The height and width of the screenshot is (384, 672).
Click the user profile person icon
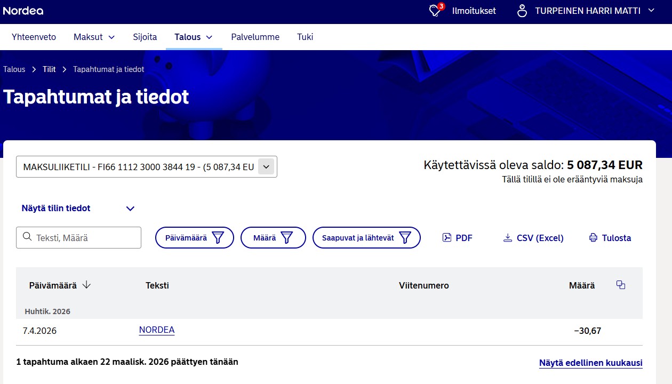522,11
